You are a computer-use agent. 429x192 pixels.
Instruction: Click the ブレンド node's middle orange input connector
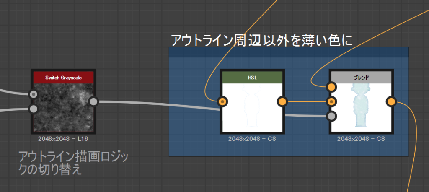pos(331,101)
